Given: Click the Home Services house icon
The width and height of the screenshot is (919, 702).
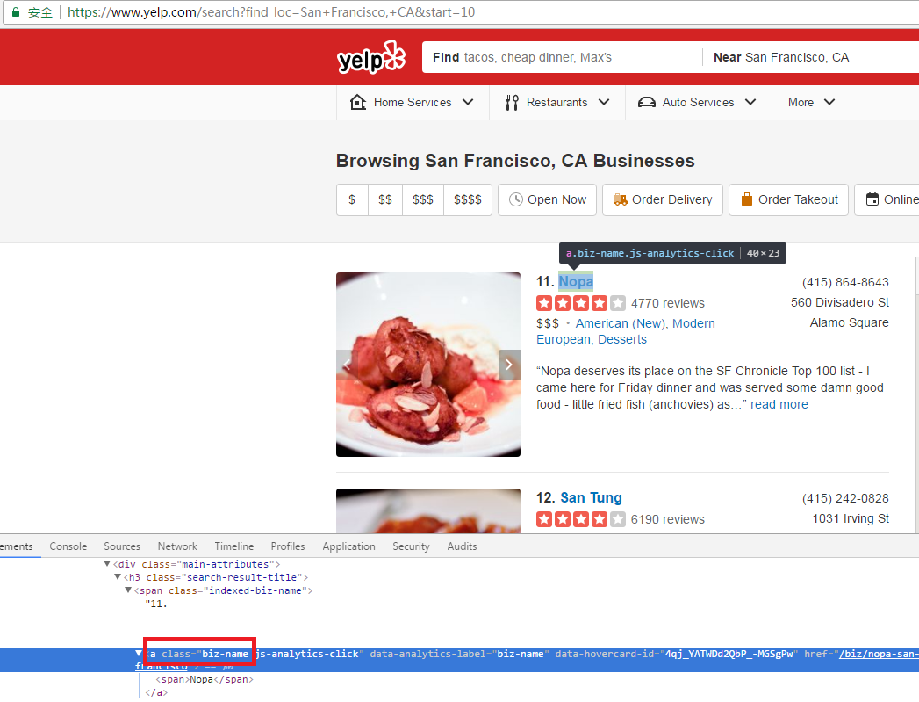Looking at the screenshot, I should pyautogui.click(x=358, y=102).
